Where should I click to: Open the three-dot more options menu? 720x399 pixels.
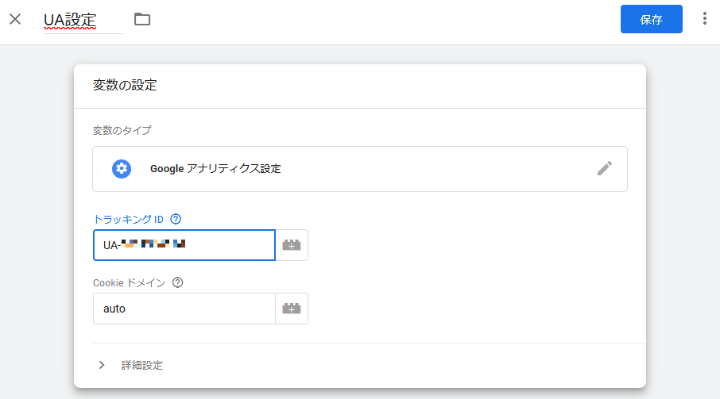point(704,19)
